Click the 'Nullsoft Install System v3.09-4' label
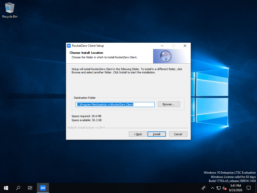Image resolution: width=257 pixels, height=193 pixels. [x=86, y=128]
